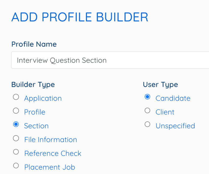Choose the Placement Job builder type

tap(16, 166)
